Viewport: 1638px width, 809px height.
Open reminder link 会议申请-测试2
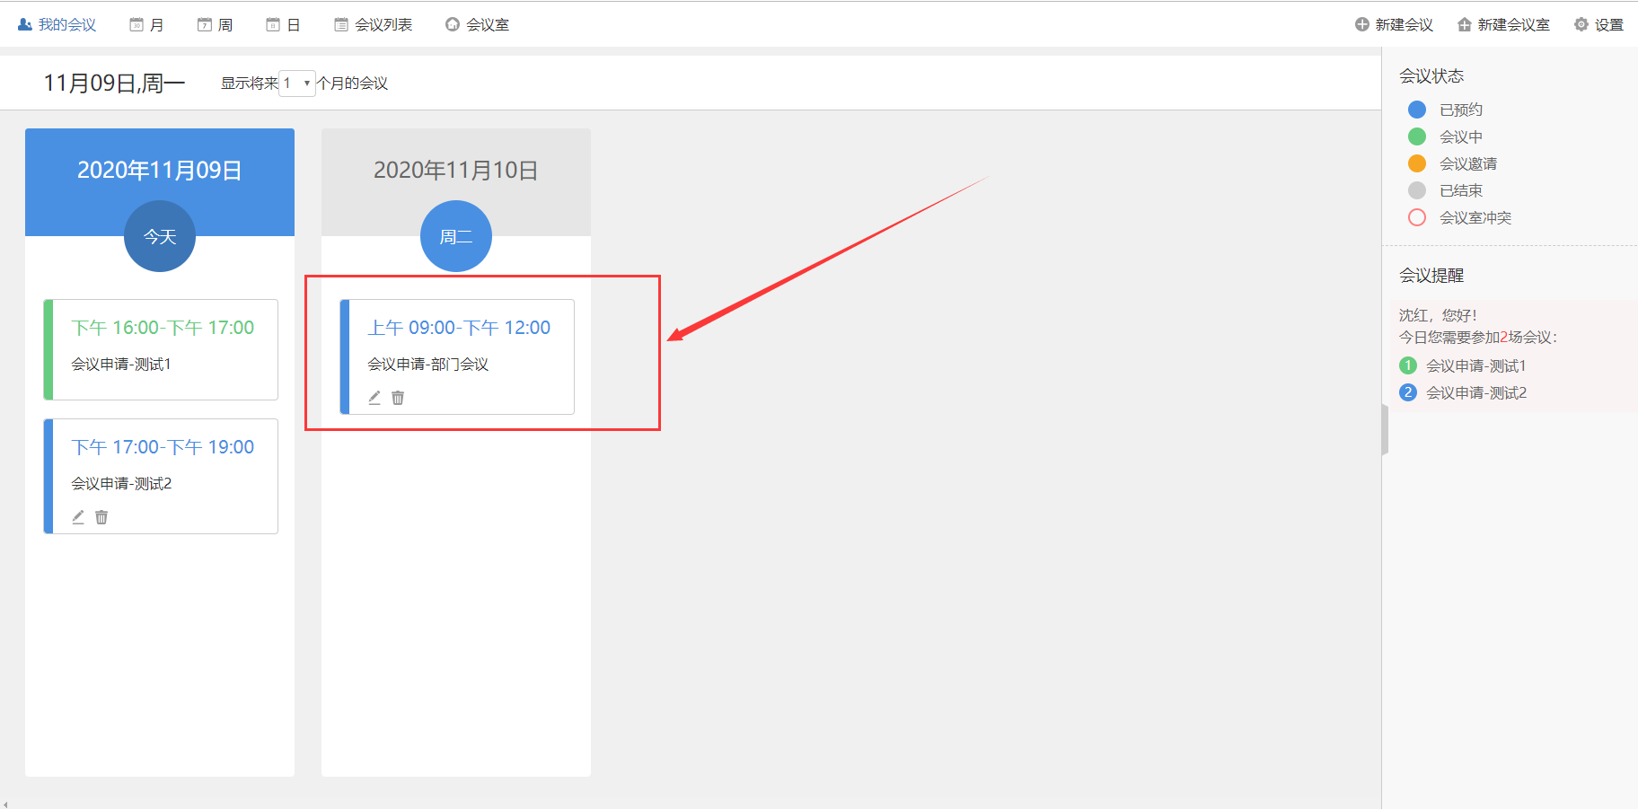tap(1476, 392)
